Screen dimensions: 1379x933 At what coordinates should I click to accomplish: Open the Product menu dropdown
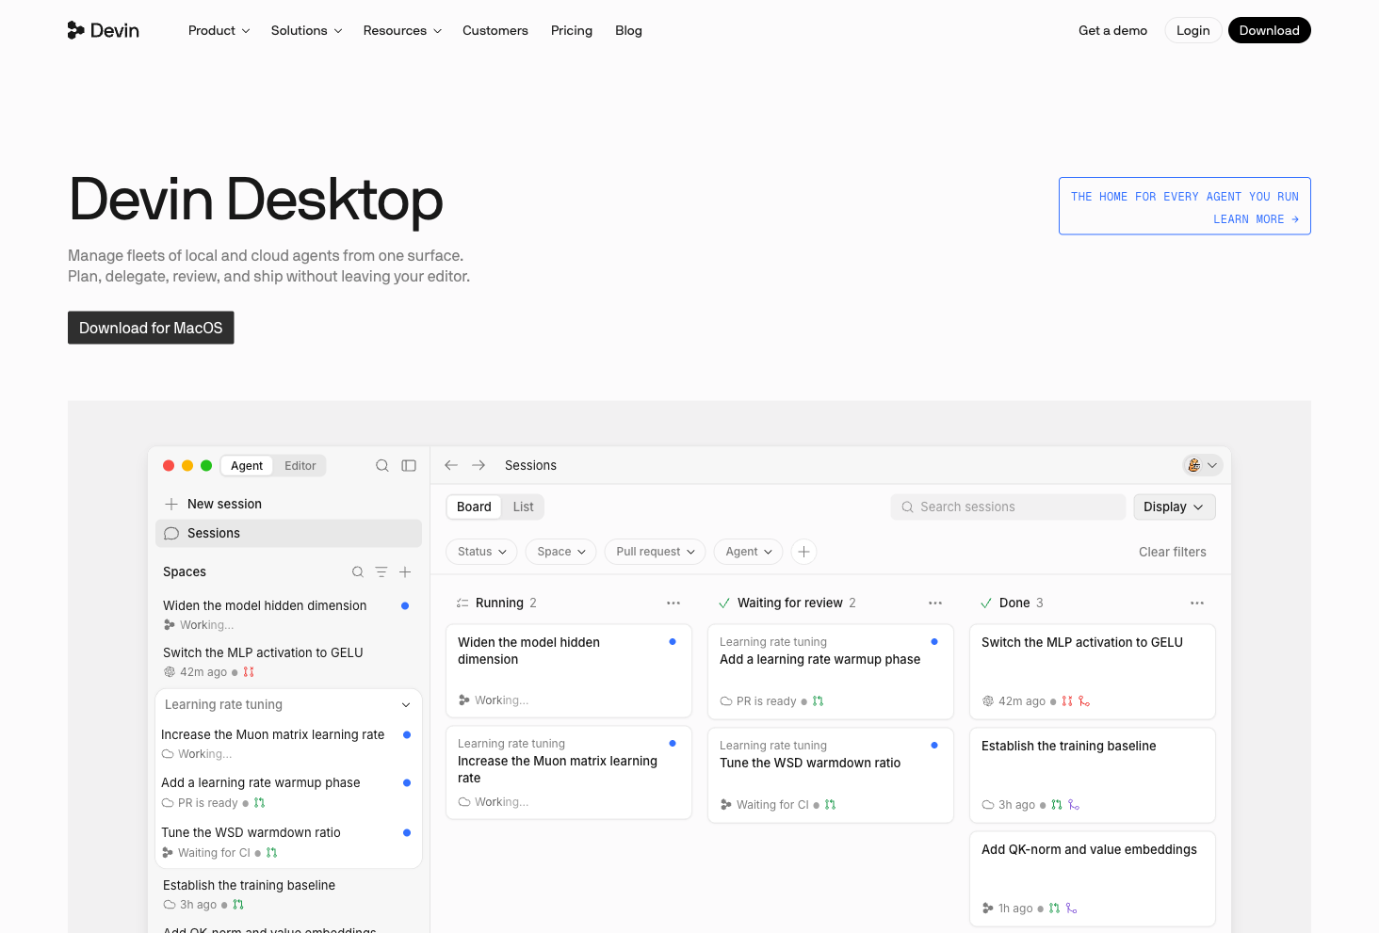pos(219,30)
